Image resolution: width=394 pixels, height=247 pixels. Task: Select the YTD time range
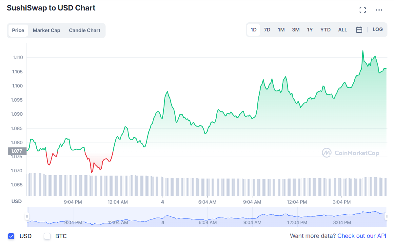coord(325,30)
